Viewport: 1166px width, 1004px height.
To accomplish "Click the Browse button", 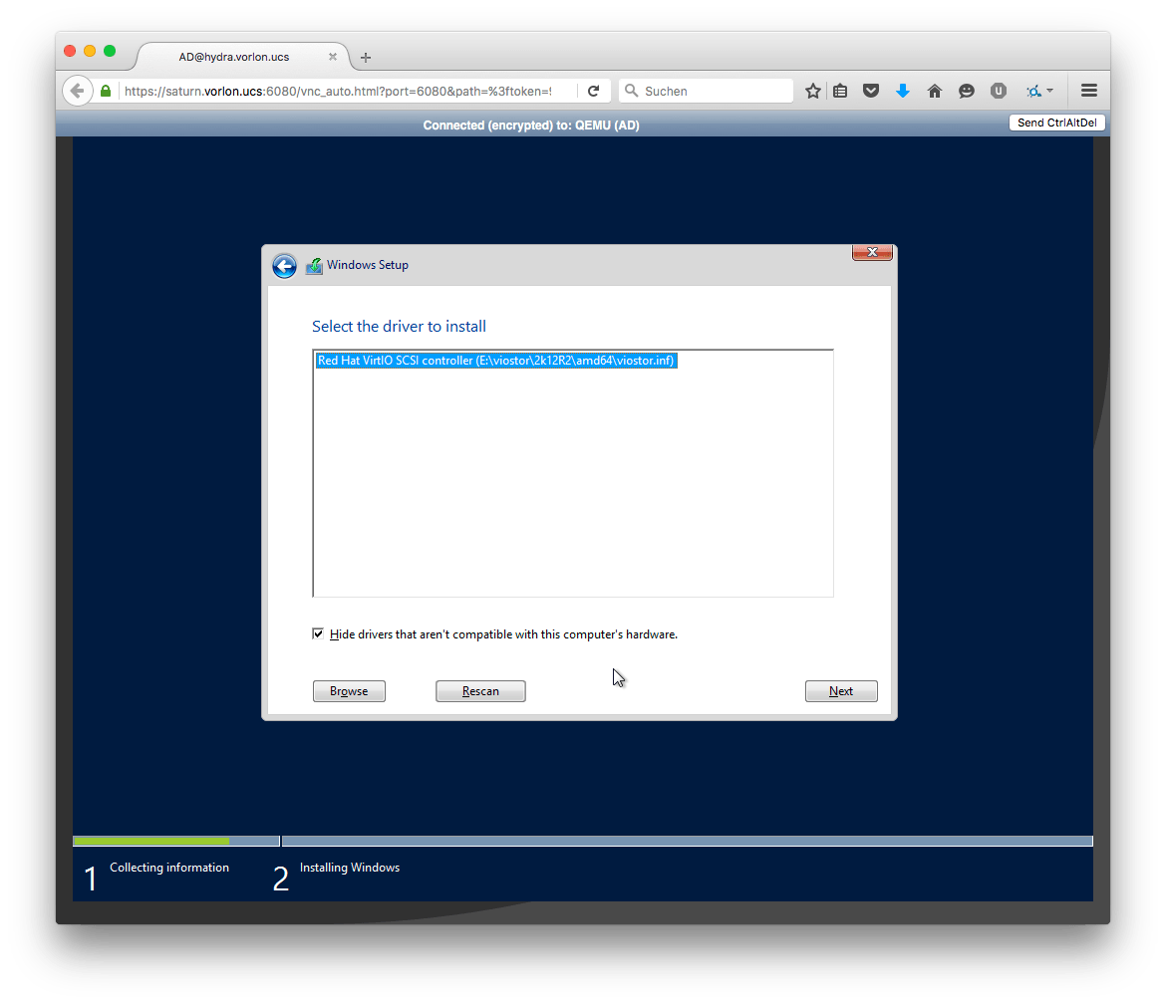I will 349,691.
